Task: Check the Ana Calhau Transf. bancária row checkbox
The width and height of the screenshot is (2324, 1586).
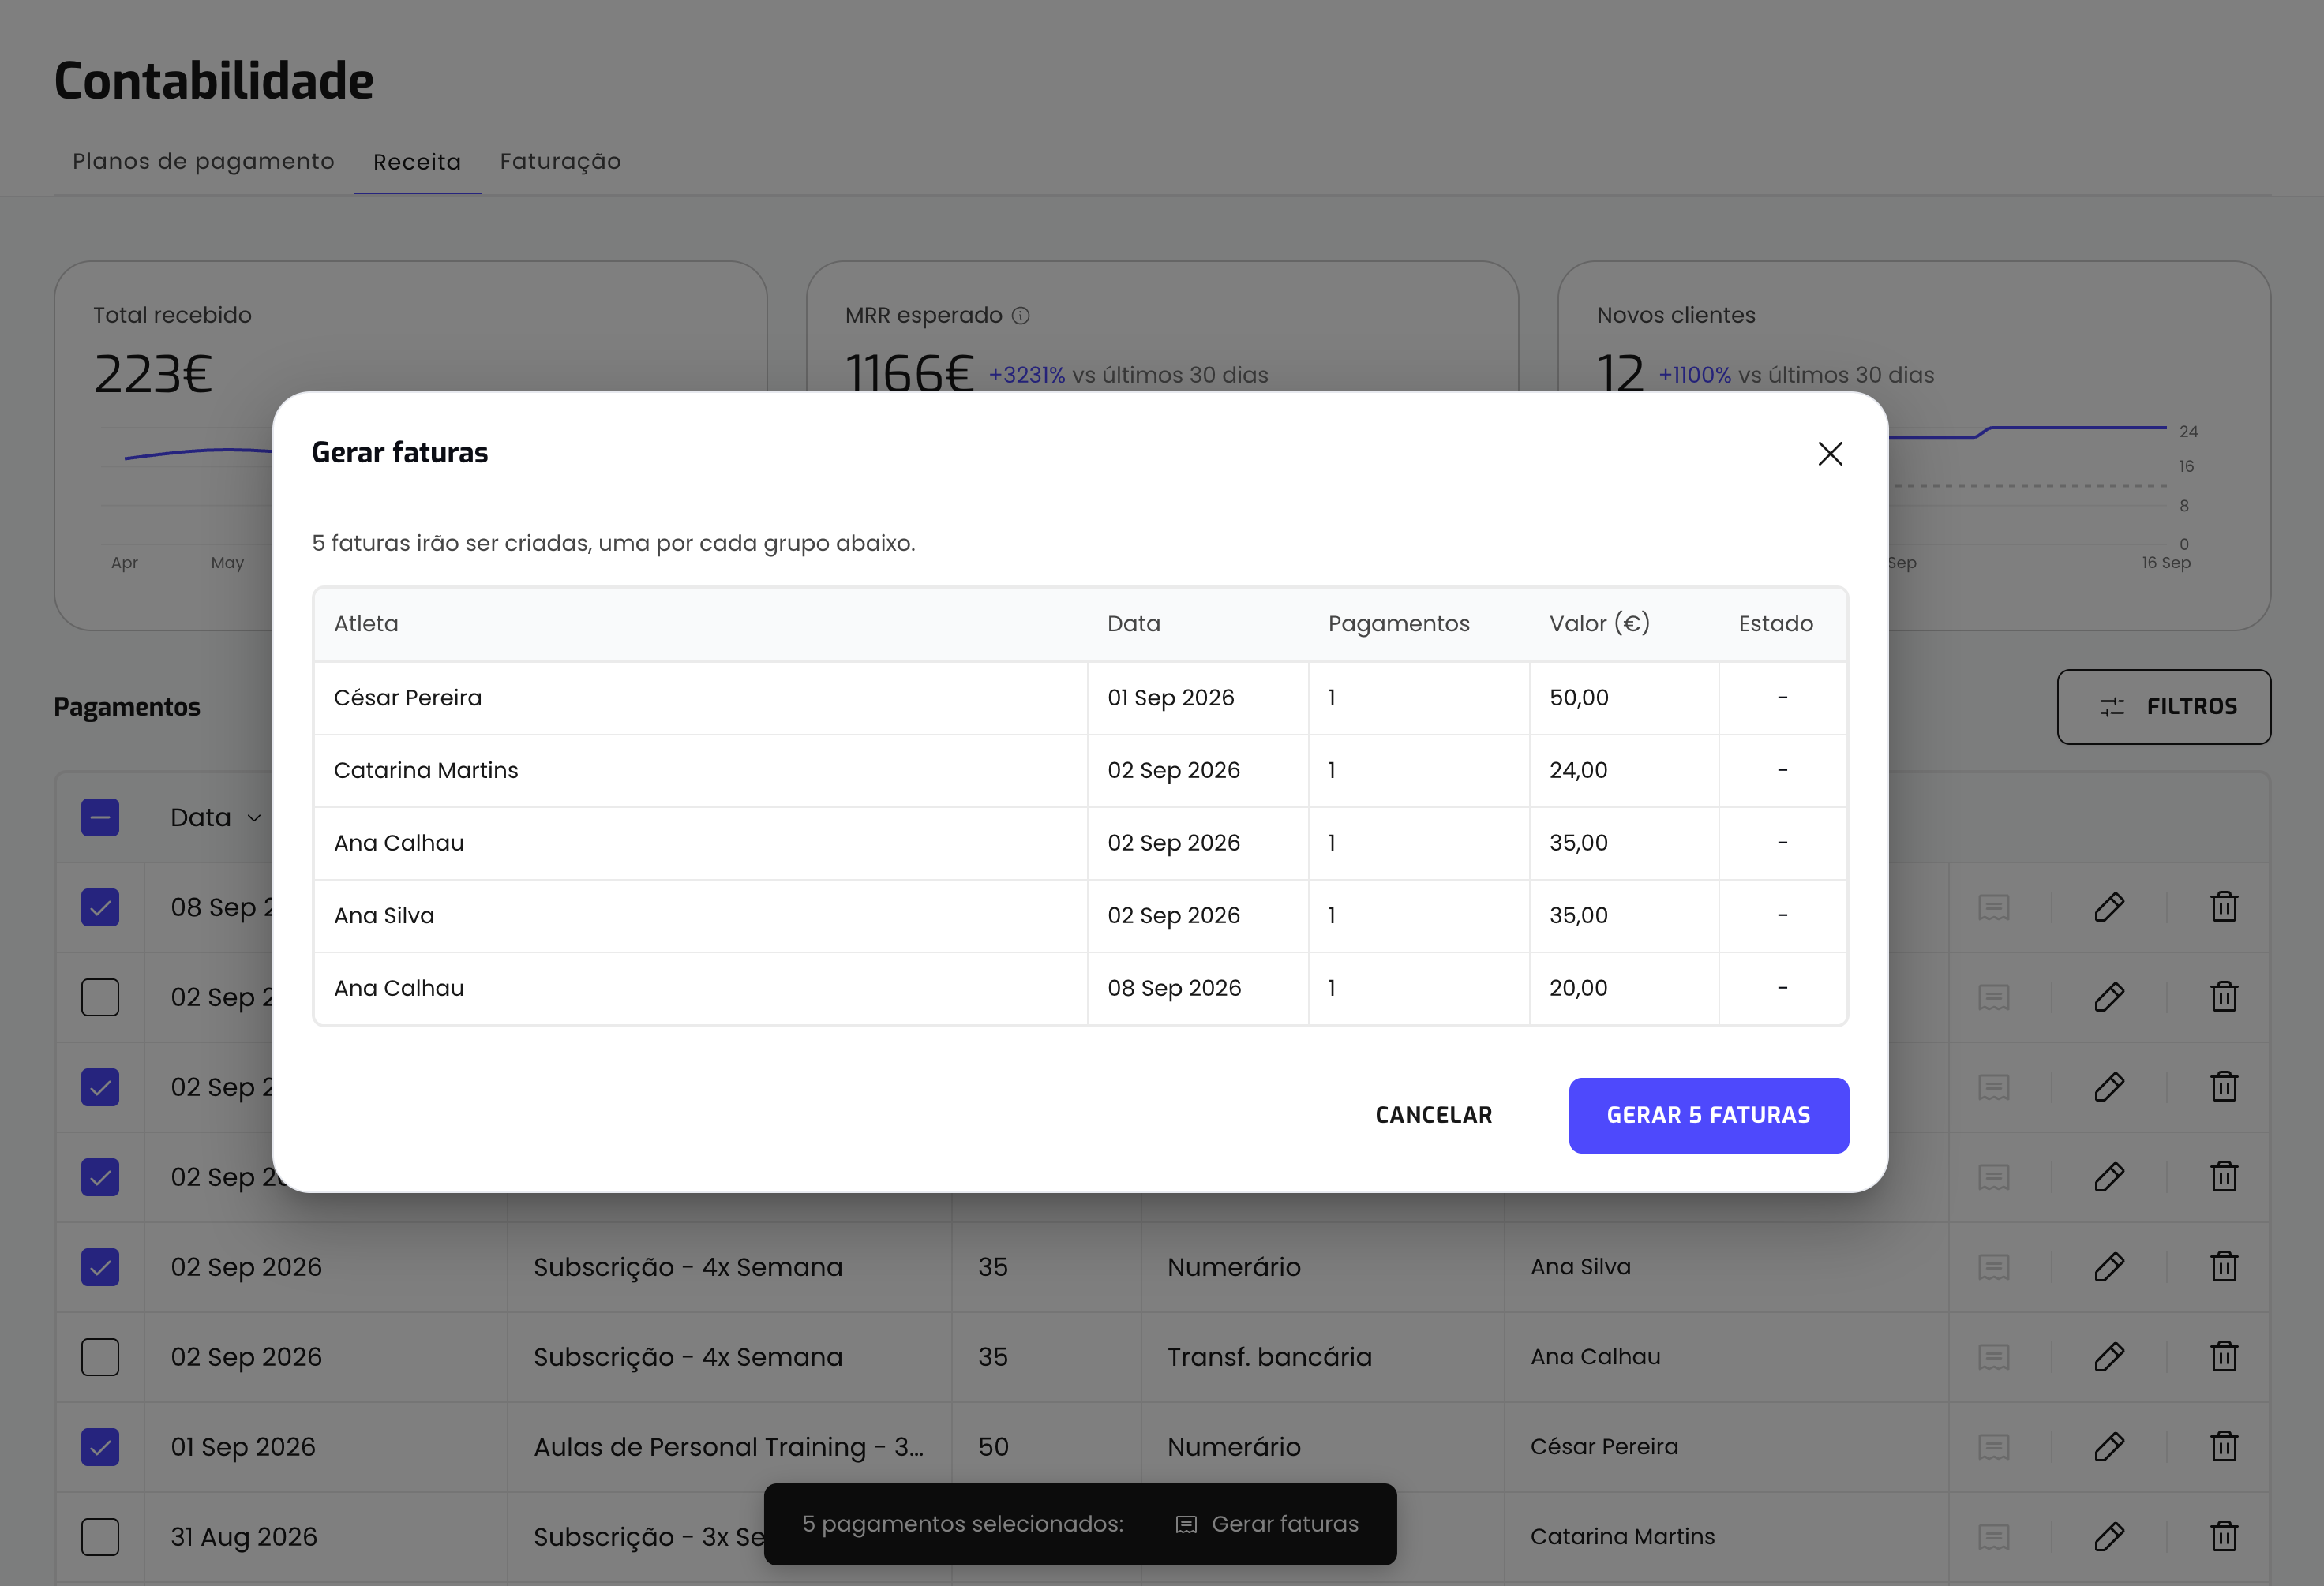Action: [100, 1357]
